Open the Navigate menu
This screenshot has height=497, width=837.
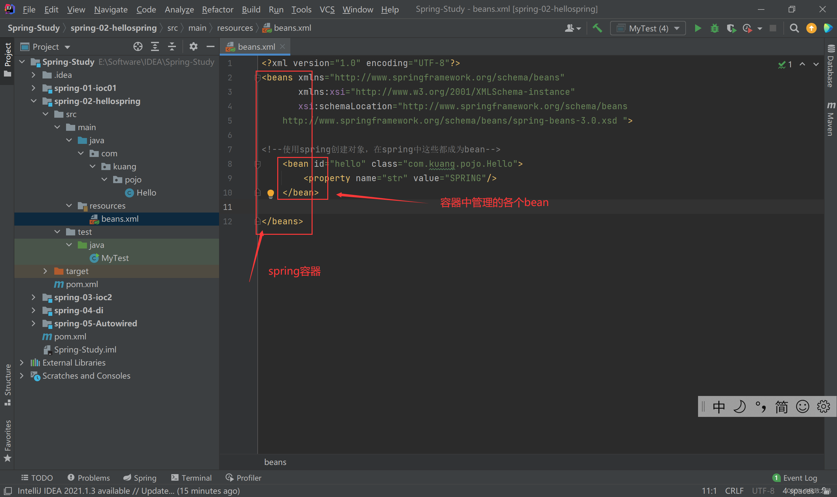click(x=111, y=9)
